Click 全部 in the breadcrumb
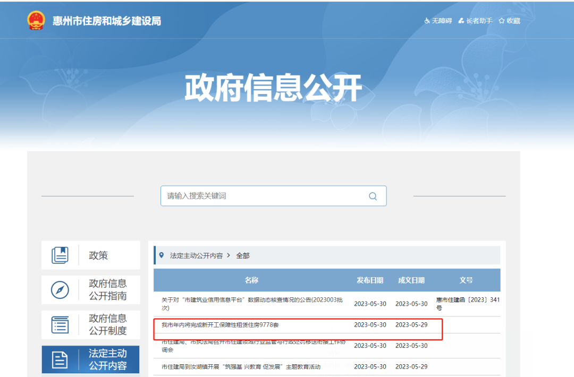The height and width of the screenshot is (377, 574). point(243,255)
